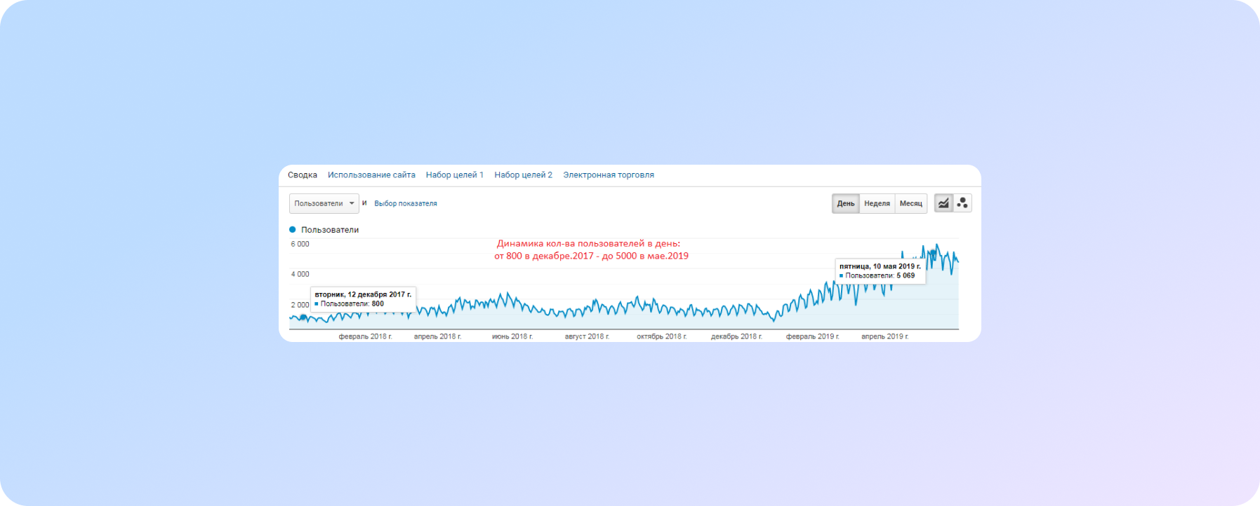Image resolution: width=1260 pixels, height=506 pixels.
Task: Click the декабрь 2018 г. axis label
Action: 736,336
